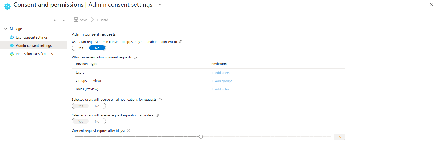Go to Permission classifications page
The height and width of the screenshot is (158, 439).
34,54
